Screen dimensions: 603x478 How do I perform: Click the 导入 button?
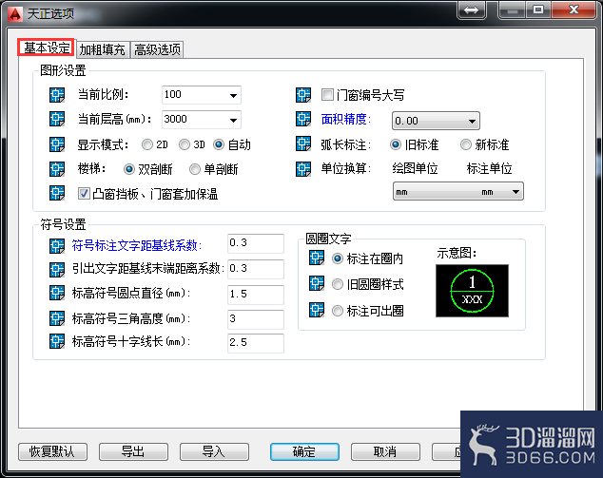click(x=214, y=451)
